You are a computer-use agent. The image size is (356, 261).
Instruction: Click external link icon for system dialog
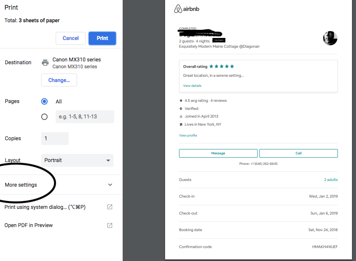click(x=109, y=207)
